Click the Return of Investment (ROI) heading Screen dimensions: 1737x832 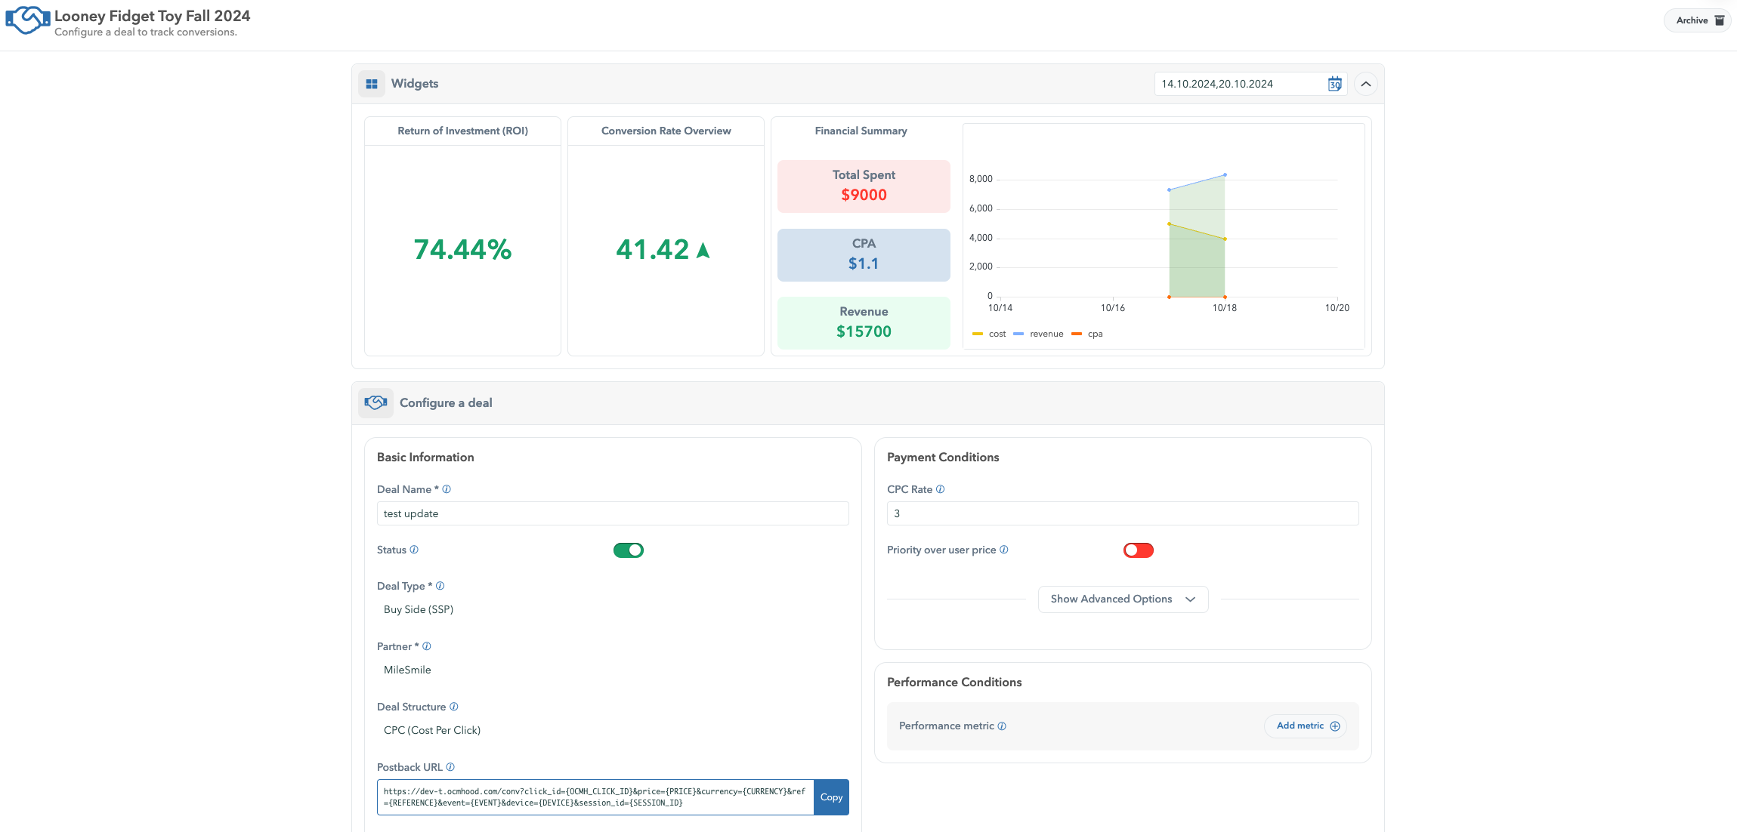(x=462, y=131)
